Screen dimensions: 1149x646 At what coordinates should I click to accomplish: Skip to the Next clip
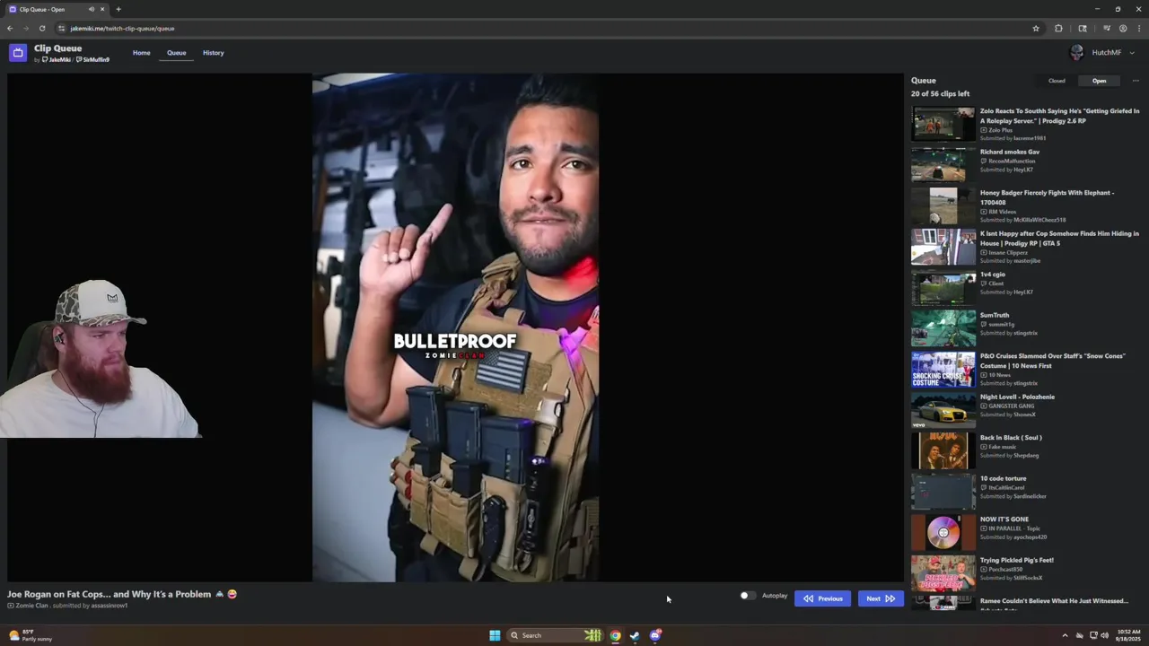(880, 598)
